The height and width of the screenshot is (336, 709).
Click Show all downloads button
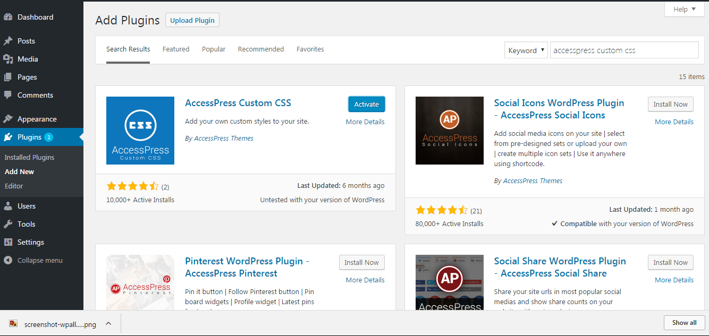(685, 323)
